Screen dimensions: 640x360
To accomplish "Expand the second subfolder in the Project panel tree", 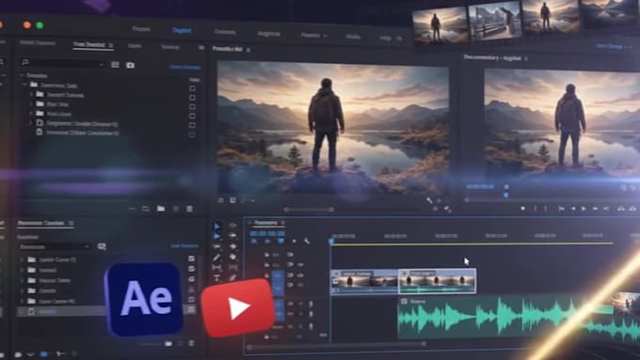I will 31,104.
